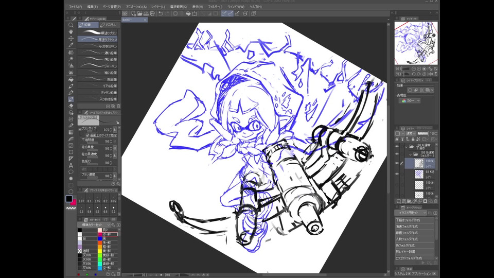Click the Clip Studio launcher icon
The width and height of the screenshot is (494, 278).
(x=125, y=13)
